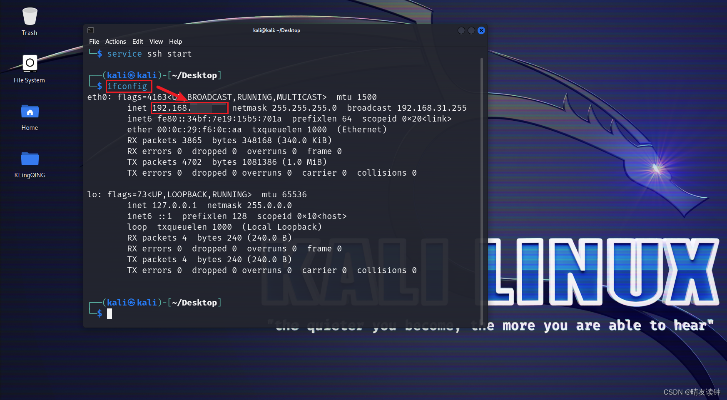The image size is (727, 400).
Task: Click the terminal icon in the title bar
Action: tap(90, 30)
